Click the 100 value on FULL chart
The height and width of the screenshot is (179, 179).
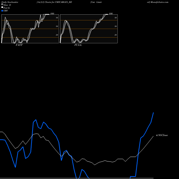click(111, 14)
